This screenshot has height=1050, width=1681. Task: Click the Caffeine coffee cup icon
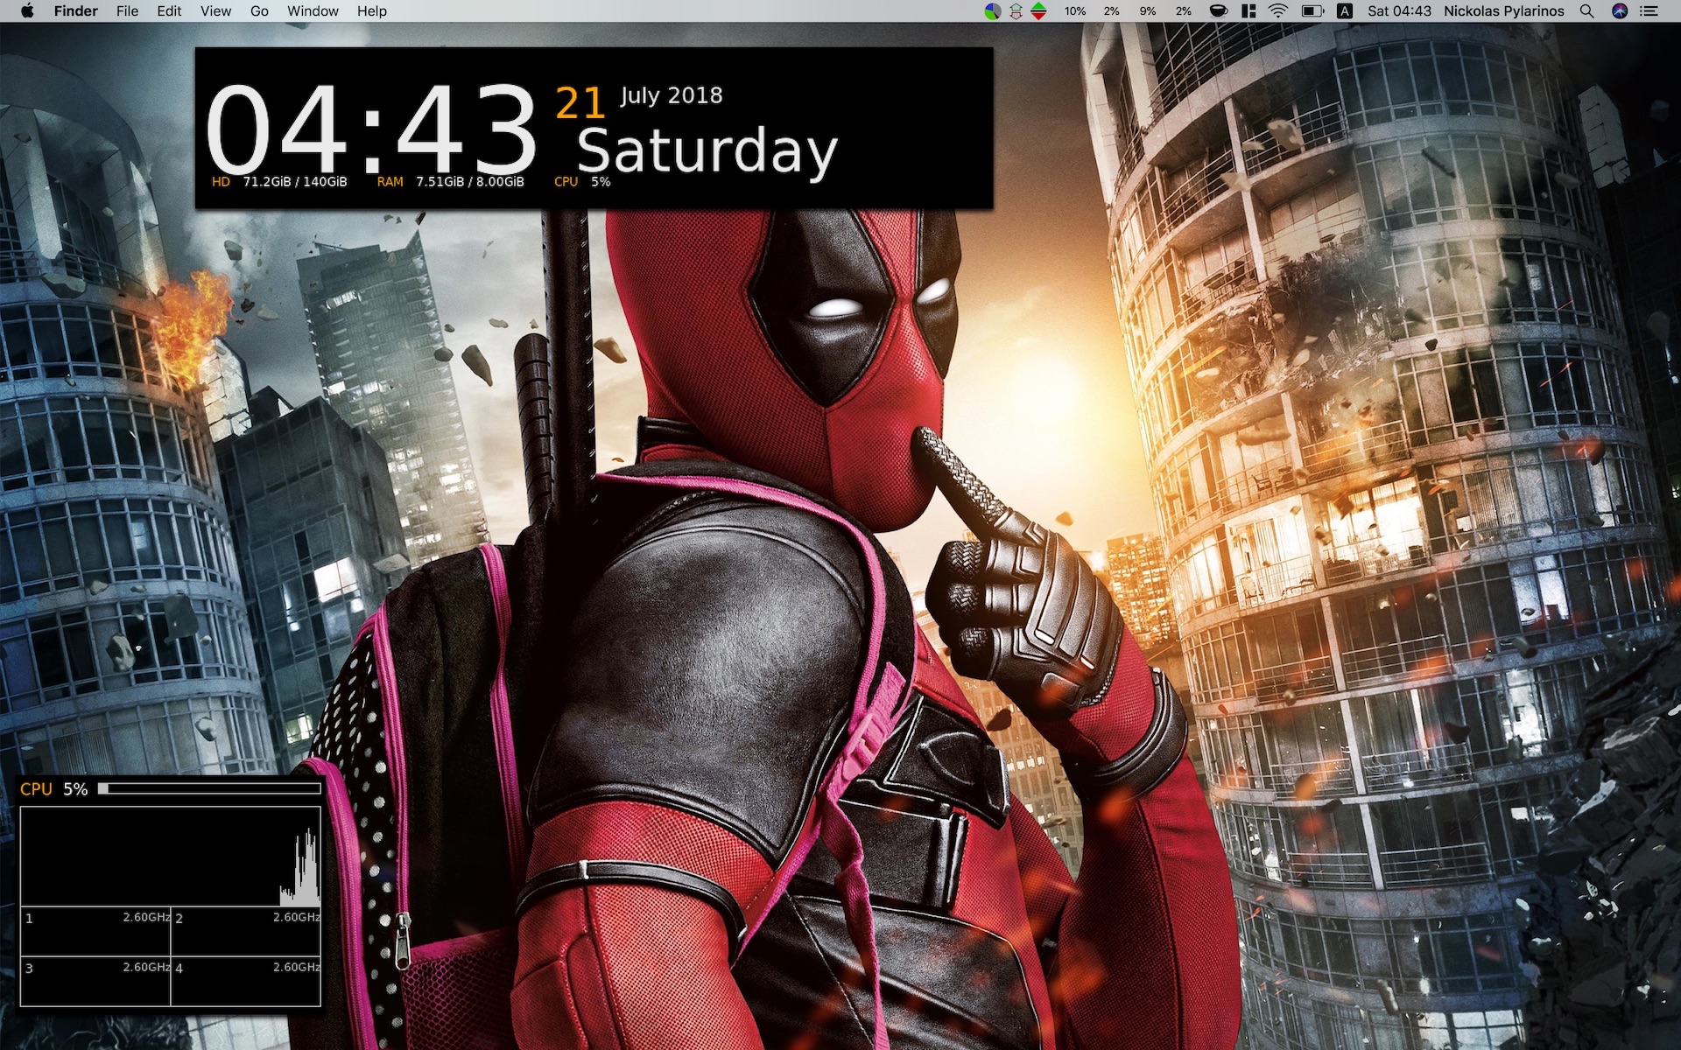click(1218, 11)
